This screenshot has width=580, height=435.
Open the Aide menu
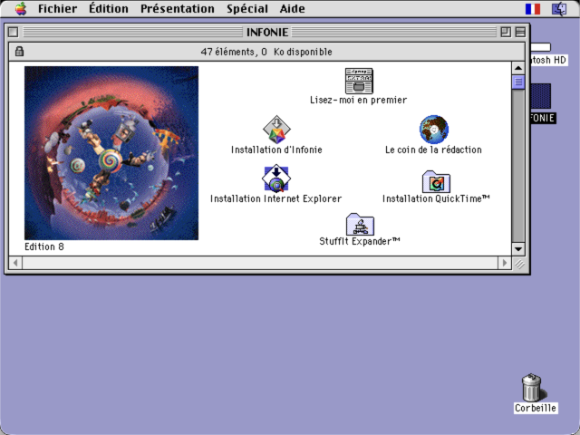(292, 8)
